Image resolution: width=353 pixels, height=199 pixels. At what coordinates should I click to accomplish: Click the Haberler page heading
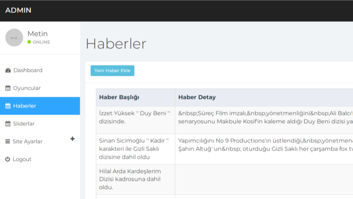pos(116,44)
